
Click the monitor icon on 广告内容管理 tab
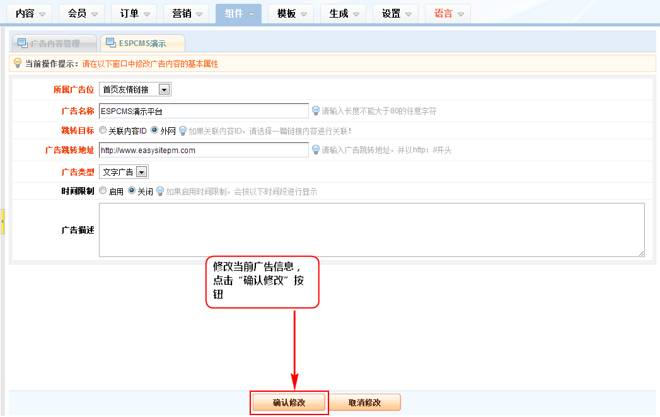(x=23, y=43)
